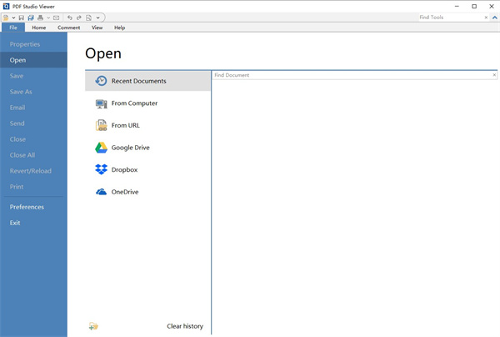Choose Dropbox from the open locations

click(x=124, y=169)
